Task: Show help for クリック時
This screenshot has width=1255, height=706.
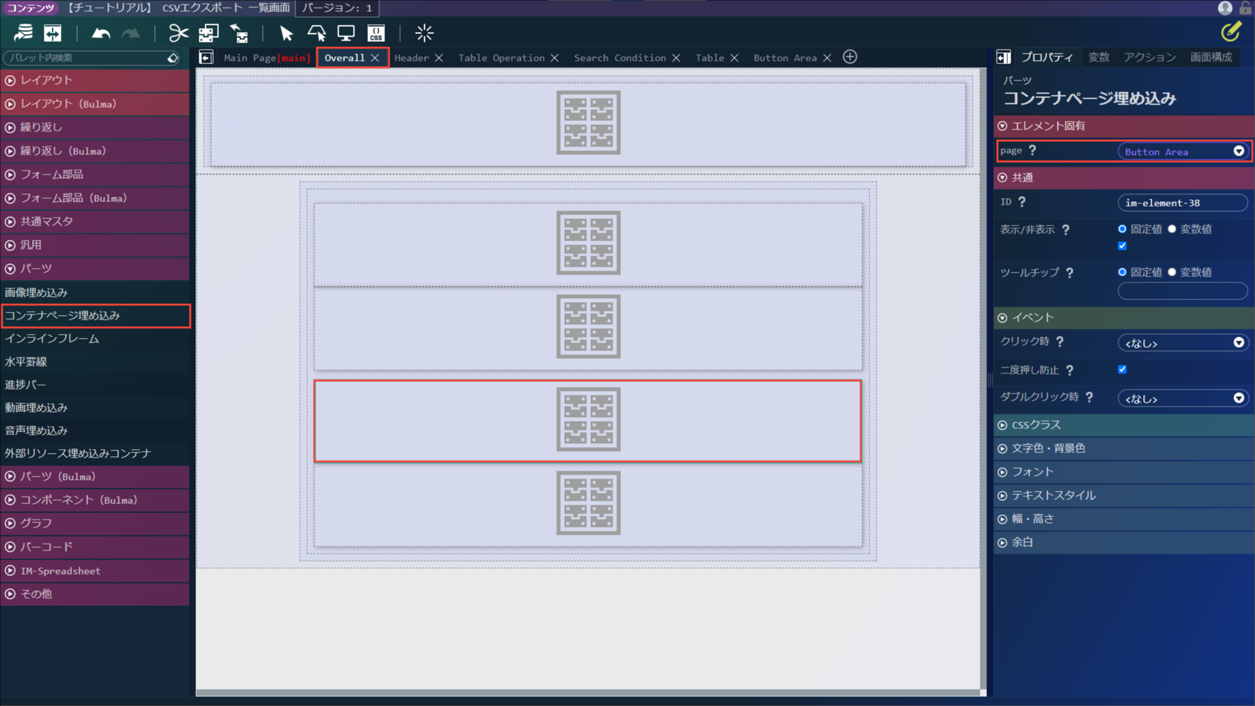Action: [1060, 342]
